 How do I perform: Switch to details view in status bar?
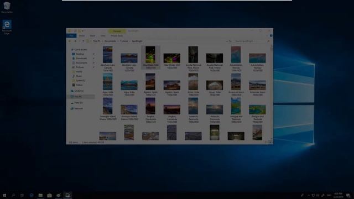(x=265, y=143)
